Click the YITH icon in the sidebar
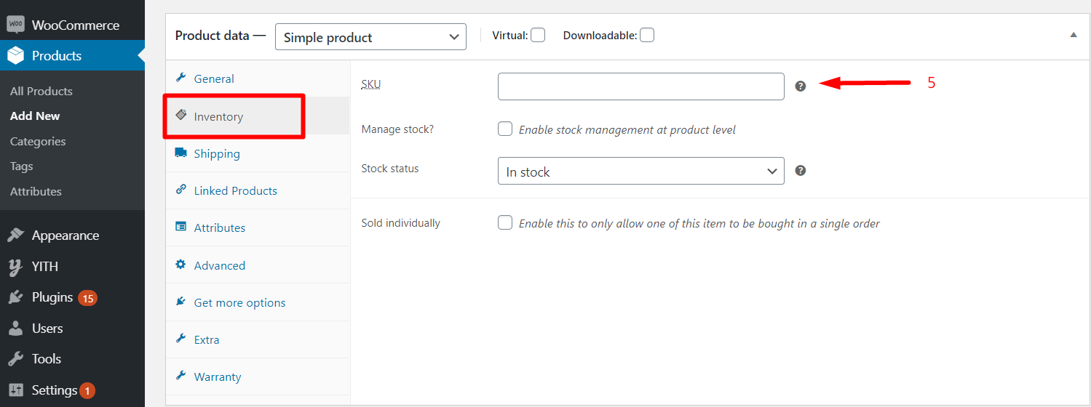1091x407 pixels. [x=16, y=267]
